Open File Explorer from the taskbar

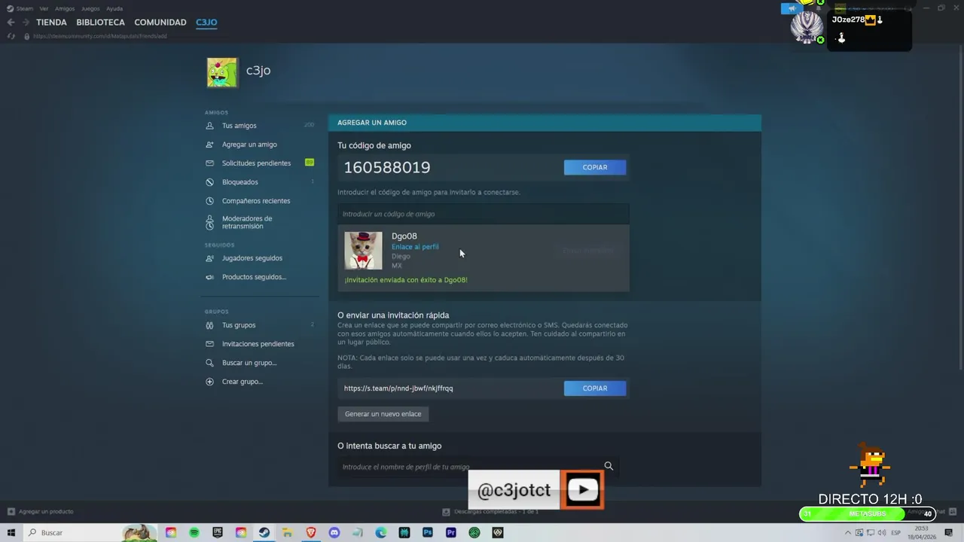(288, 533)
